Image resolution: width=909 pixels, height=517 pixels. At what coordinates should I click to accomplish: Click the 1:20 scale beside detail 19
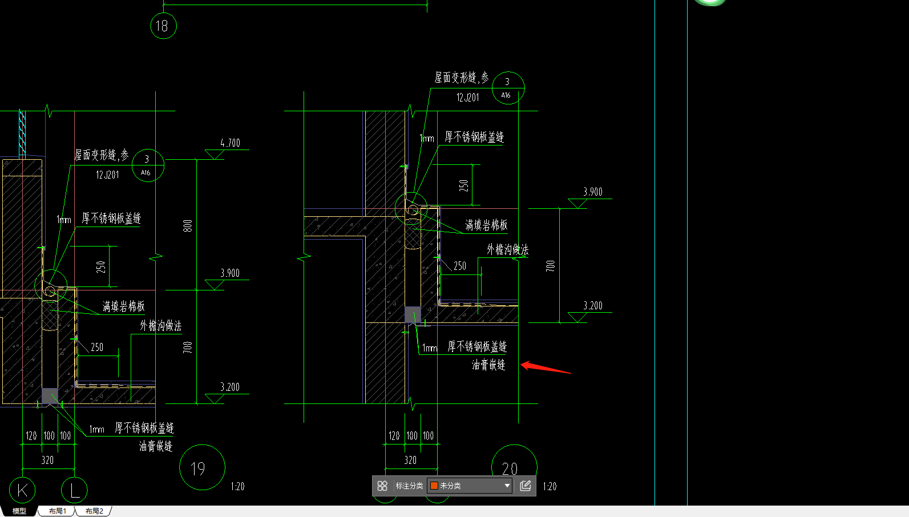[237, 487]
